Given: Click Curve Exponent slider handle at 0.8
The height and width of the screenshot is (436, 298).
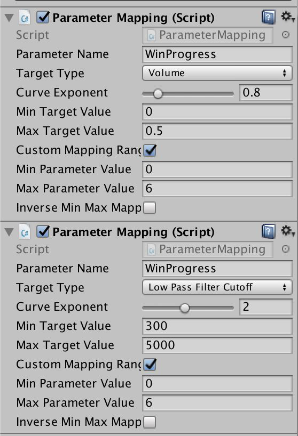Looking at the screenshot, I should [x=158, y=94].
